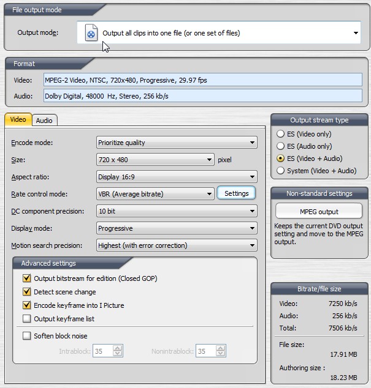
Task: Select ES (Audio only) stream type
Action: point(281,146)
